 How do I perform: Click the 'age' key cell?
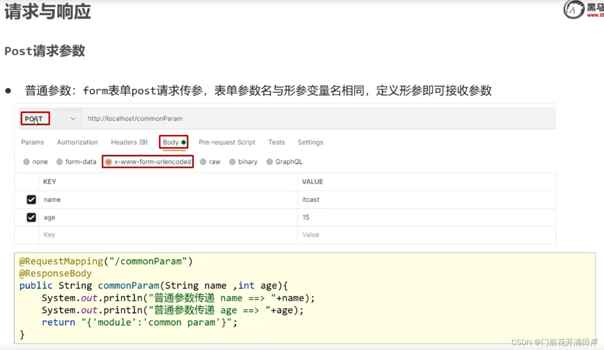pyautogui.click(x=168, y=218)
